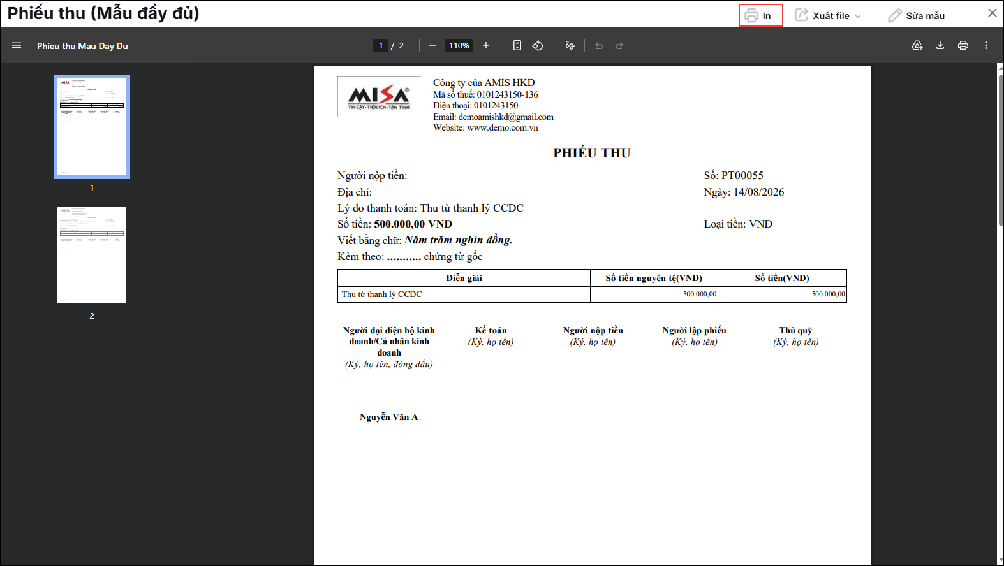Click the current page number field
Image resolution: width=1004 pixels, height=566 pixels.
pos(381,45)
